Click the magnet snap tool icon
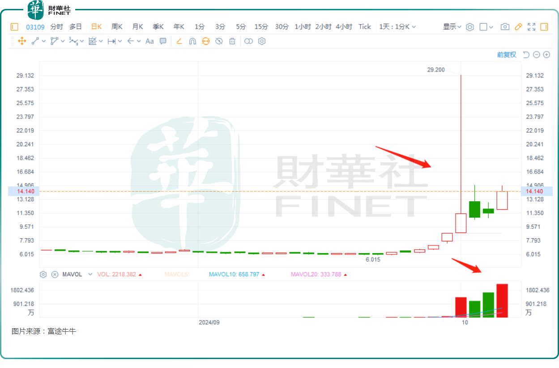Image resolution: width=559 pixels, height=368 pixels. pyautogui.click(x=192, y=41)
